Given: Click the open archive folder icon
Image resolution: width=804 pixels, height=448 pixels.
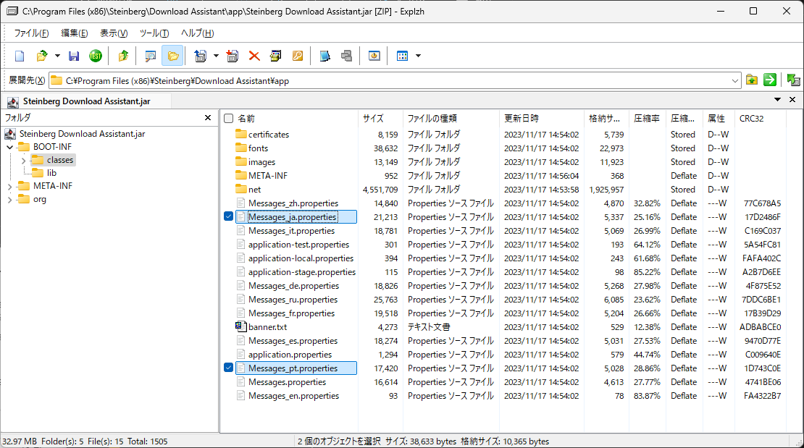Looking at the screenshot, I should coord(42,56).
